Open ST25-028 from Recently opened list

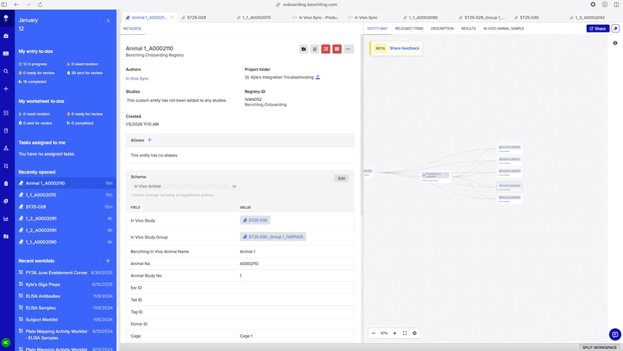click(x=36, y=207)
